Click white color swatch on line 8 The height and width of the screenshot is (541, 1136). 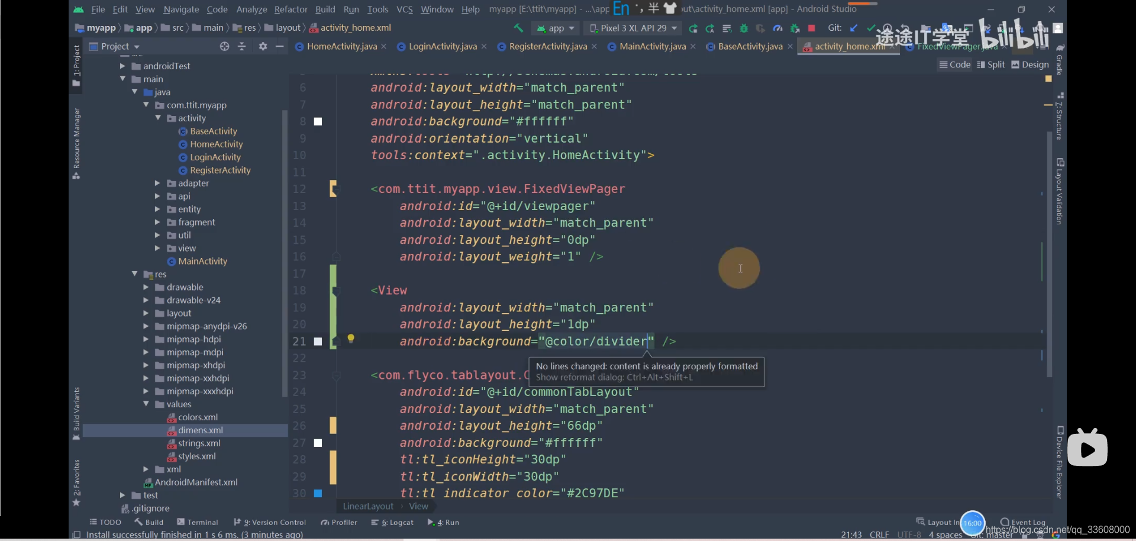tap(318, 121)
